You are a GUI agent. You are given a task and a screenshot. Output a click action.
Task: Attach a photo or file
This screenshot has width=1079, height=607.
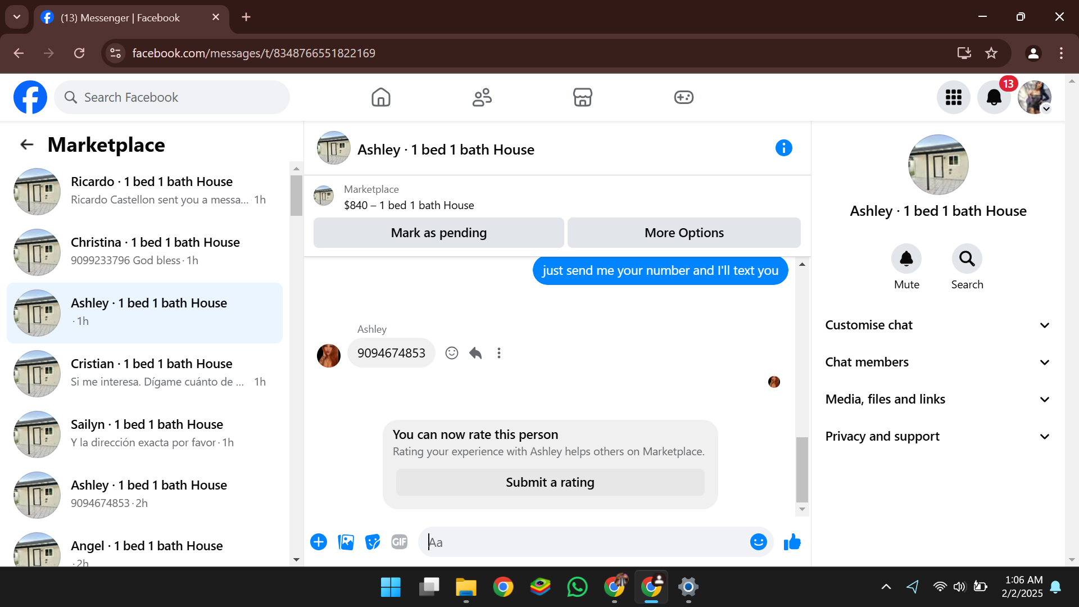tap(346, 542)
